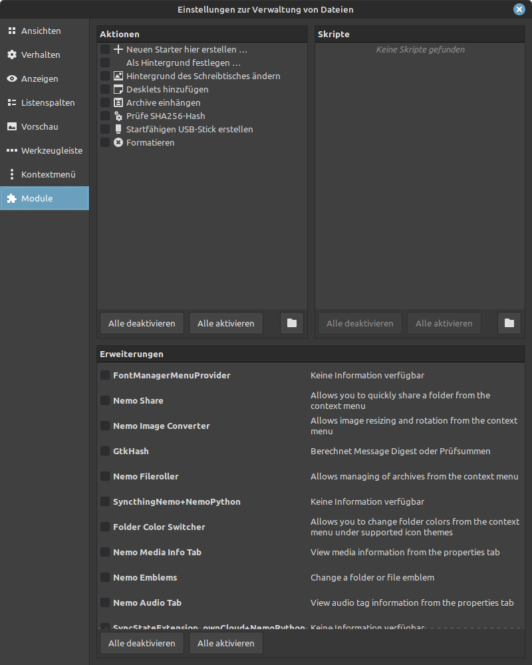This screenshot has height=665, width=532.
Task: Click the Desklets hinzufügen note icon
Action: (118, 89)
